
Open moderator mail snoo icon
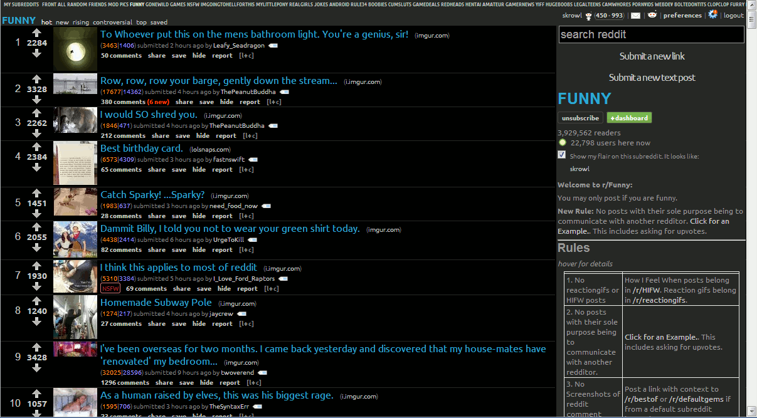click(x=652, y=15)
